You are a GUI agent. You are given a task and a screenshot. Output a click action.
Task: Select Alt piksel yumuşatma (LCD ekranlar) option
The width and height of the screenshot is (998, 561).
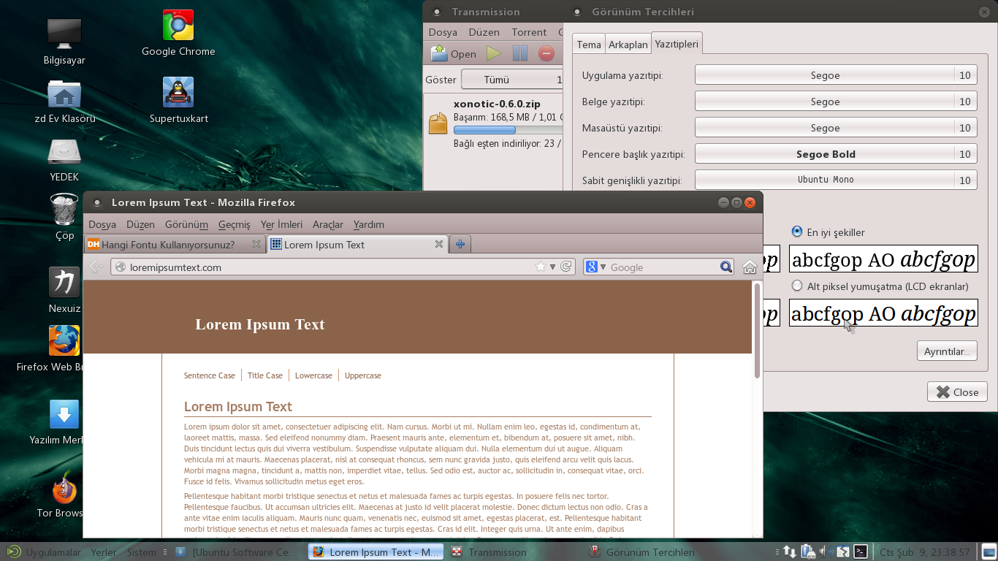797,286
